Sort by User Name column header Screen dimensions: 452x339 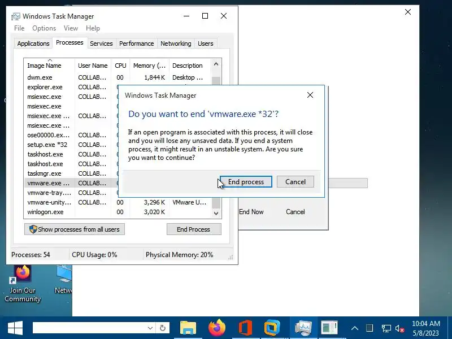(93, 66)
